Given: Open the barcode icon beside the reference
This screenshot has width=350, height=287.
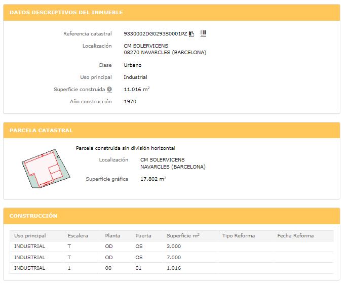Looking at the screenshot, I should [203, 33].
